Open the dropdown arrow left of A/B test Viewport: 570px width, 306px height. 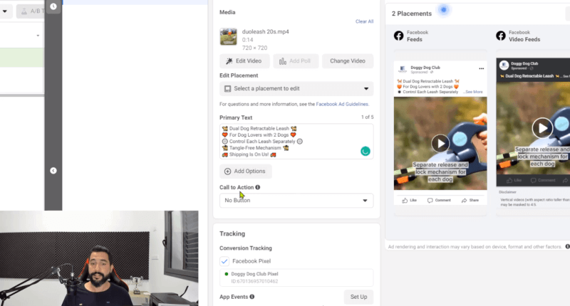pyautogui.click(x=5, y=11)
